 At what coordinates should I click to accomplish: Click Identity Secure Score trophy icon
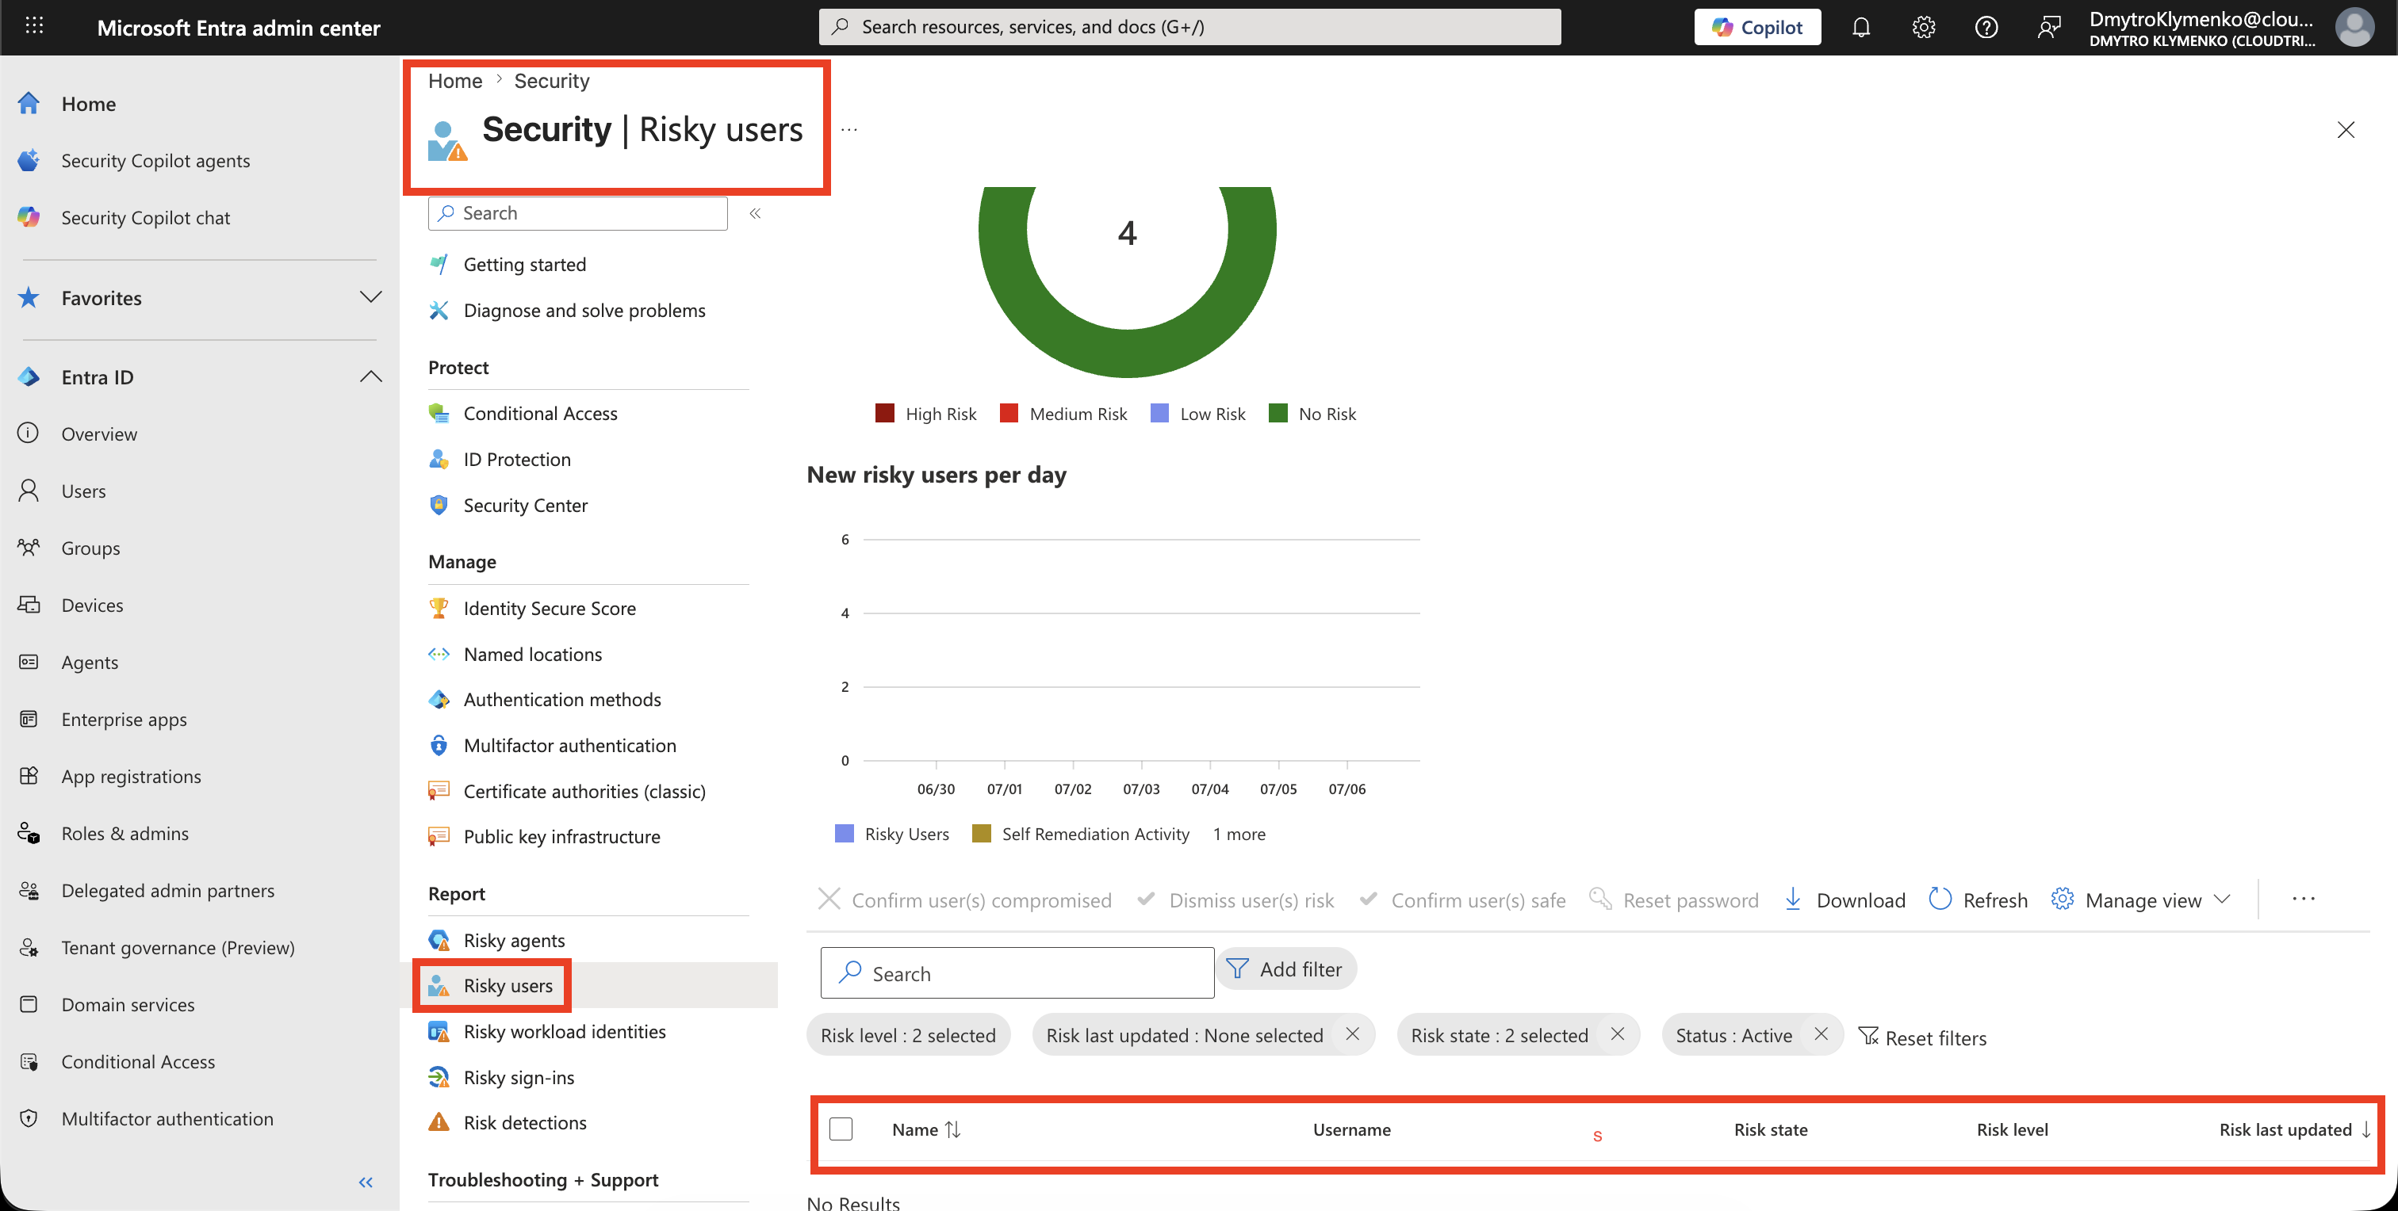(439, 609)
